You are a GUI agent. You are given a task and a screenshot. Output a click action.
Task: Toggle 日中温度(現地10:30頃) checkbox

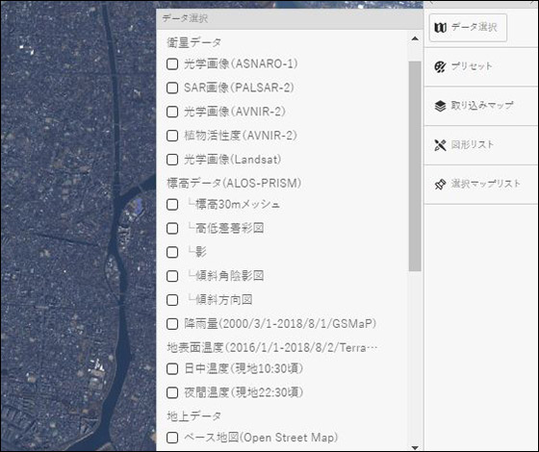[x=172, y=369]
